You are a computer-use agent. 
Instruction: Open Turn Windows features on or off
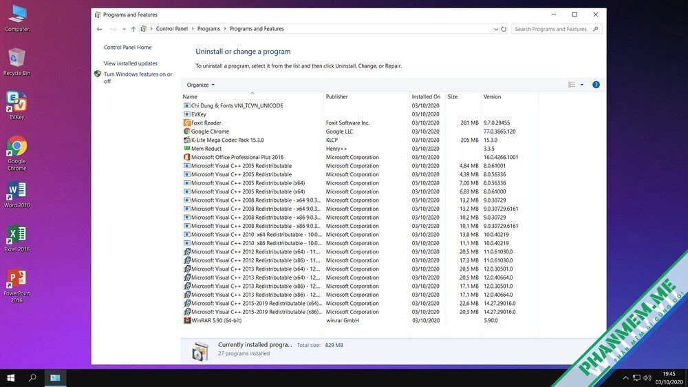[x=138, y=78]
